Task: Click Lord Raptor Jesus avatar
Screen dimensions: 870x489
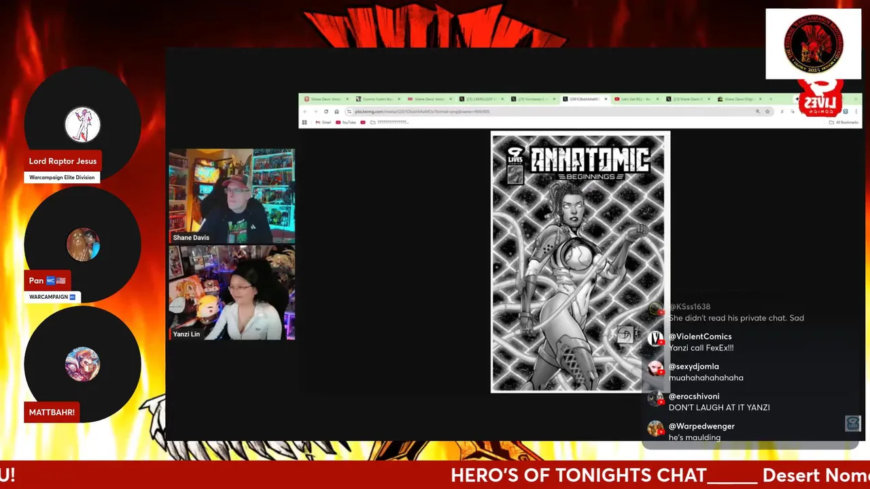Action: [82, 125]
